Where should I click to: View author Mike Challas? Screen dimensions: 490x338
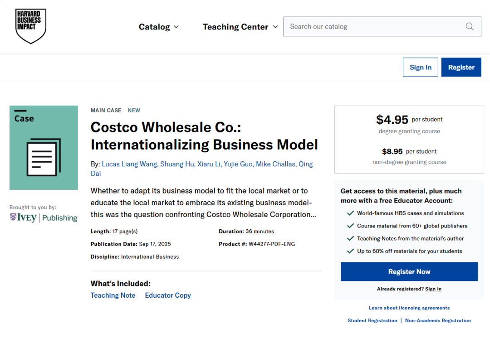click(x=276, y=164)
